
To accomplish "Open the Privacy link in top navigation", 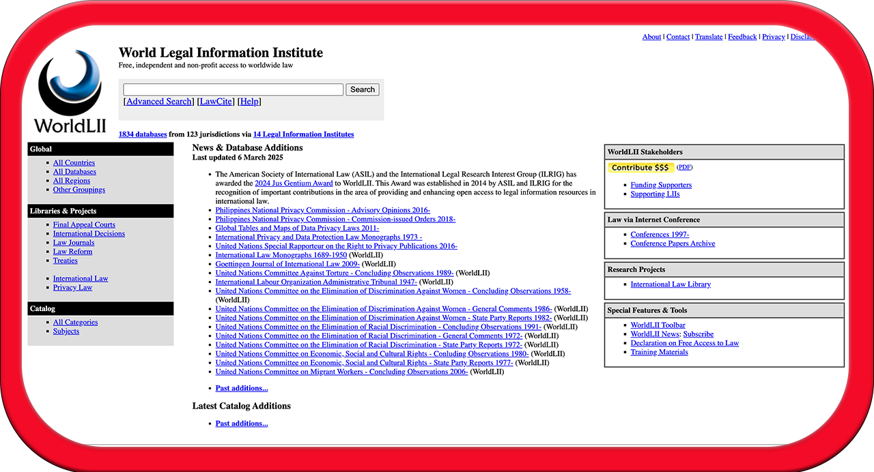I will [x=774, y=37].
